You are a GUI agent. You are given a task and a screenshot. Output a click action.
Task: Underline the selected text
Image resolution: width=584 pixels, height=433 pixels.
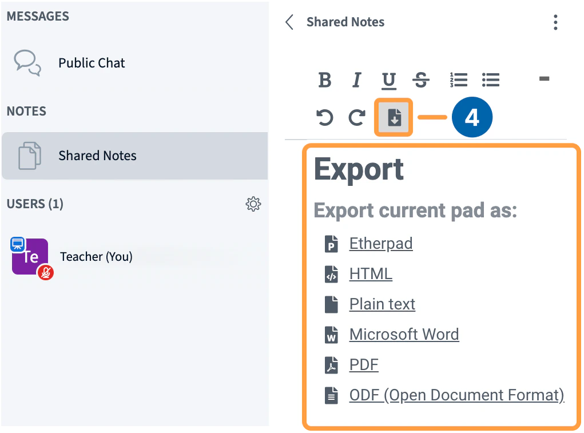(x=388, y=80)
